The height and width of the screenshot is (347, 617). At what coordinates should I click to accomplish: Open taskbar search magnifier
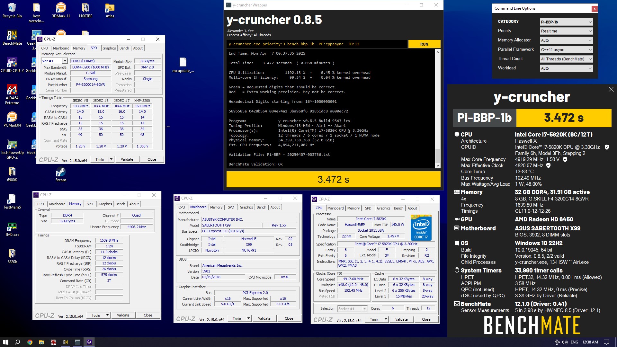tap(18, 342)
